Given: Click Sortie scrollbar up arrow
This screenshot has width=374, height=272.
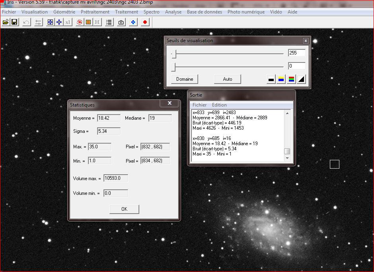Looking at the screenshot, I should pos(287,113).
